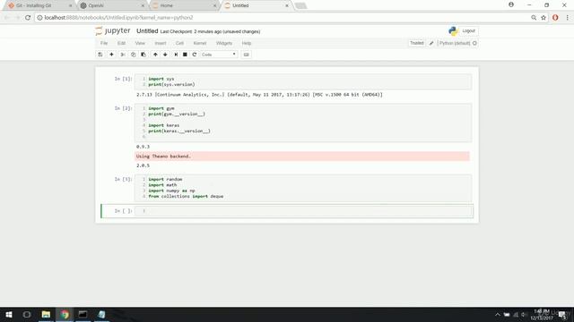Click Task View on taskbar
The height and width of the screenshot is (322, 574).
click(27, 314)
